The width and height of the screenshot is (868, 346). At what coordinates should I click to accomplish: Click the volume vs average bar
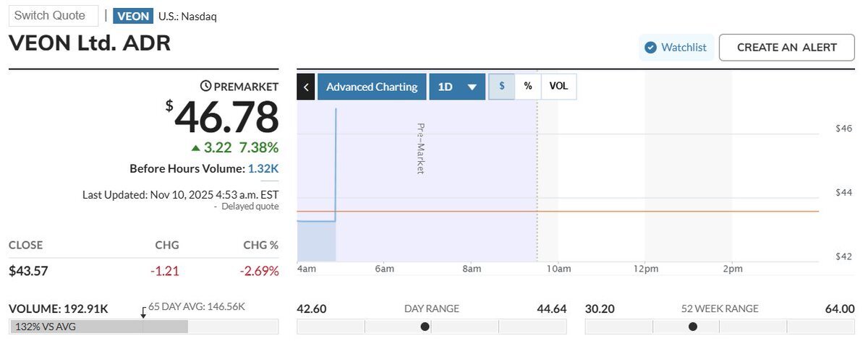(99, 326)
